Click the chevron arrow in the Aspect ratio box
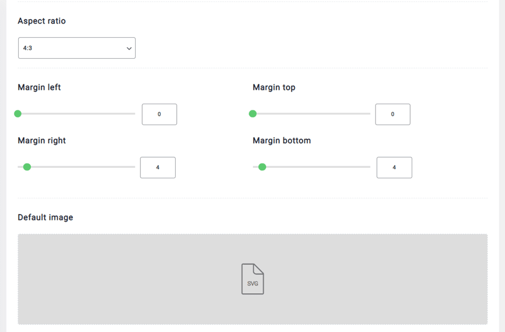The width and height of the screenshot is (505, 332). coord(129,48)
